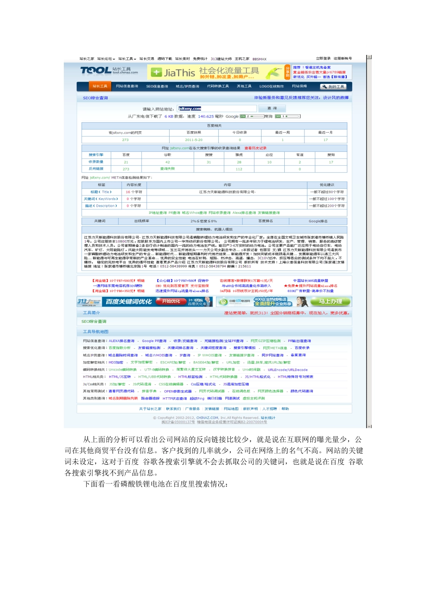Open the 其他工具 nav tab
The height and width of the screenshot is (600, 424).
tap(244, 86)
